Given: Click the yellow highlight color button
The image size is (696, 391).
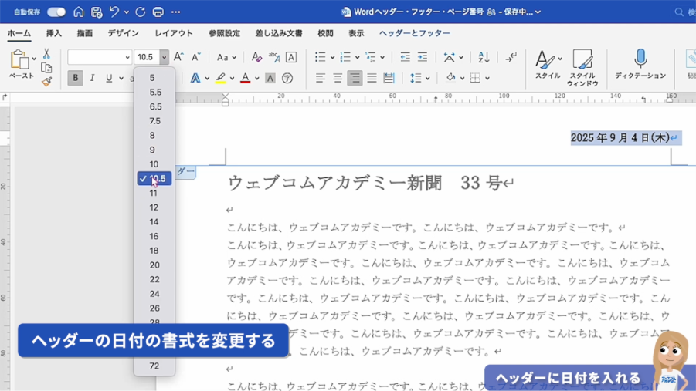Looking at the screenshot, I should [221, 78].
